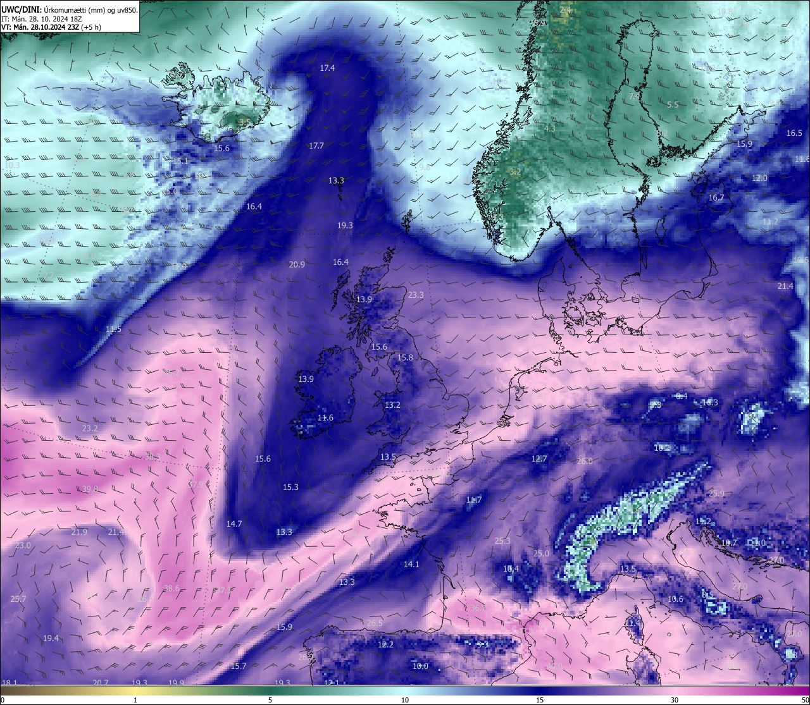Image resolution: width=810 pixels, height=705 pixels.
Task: Click the 15.3 value southwest of Ireland
Action: click(290, 487)
